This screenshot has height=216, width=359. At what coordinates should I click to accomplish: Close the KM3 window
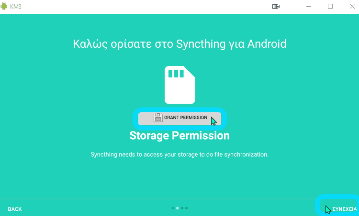pos(352,6)
